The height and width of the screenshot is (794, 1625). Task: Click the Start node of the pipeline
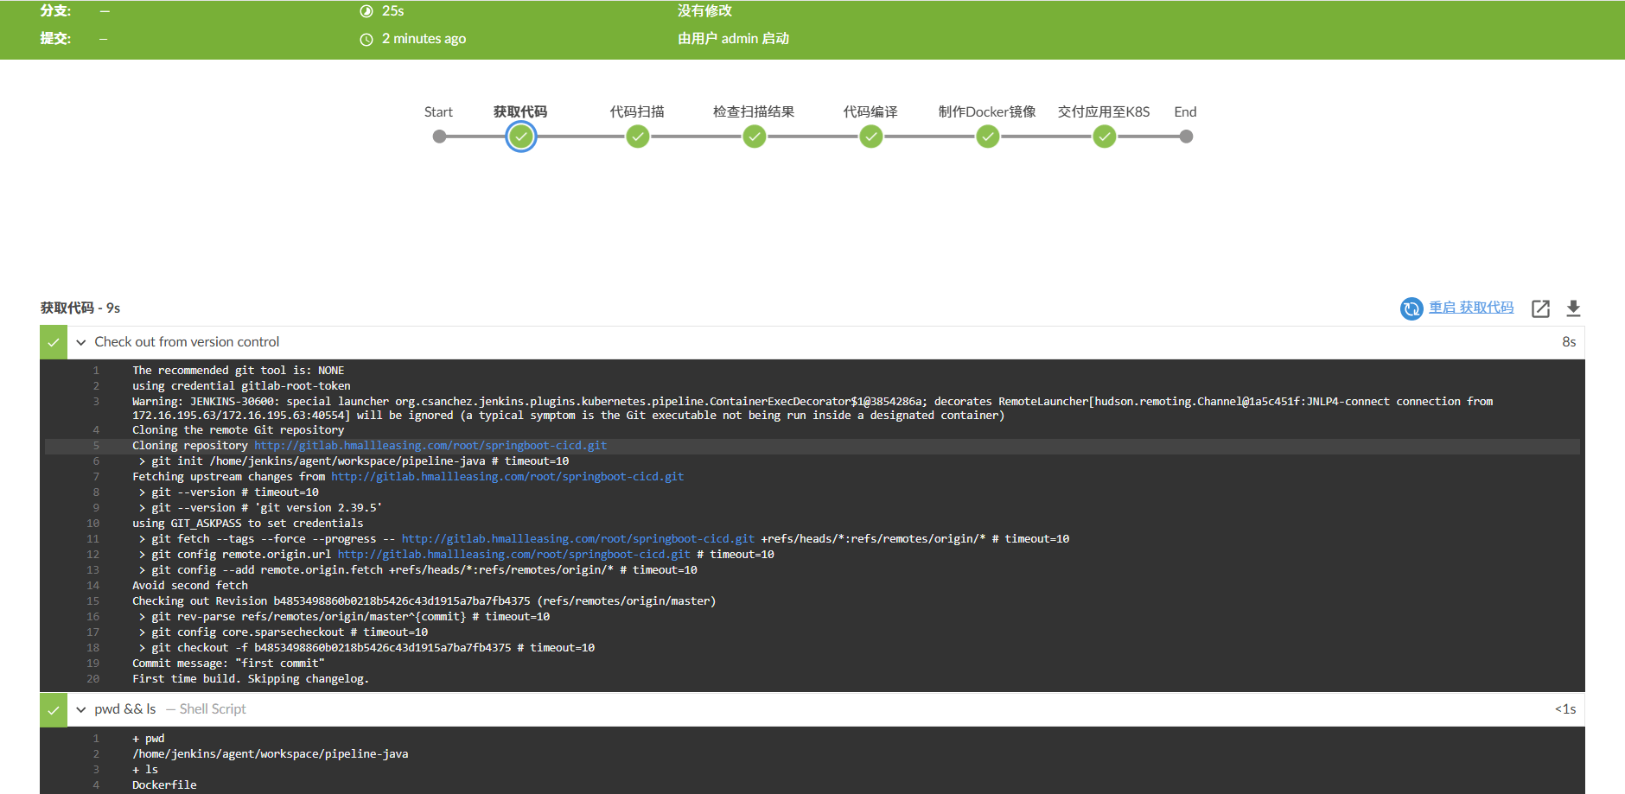439,137
